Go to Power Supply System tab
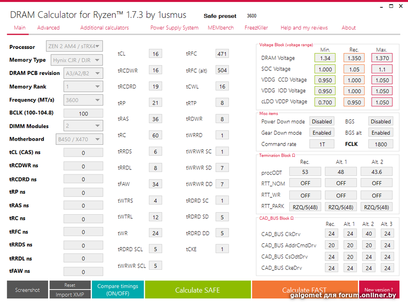The height and width of the screenshot is (307, 408). tap(174, 28)
